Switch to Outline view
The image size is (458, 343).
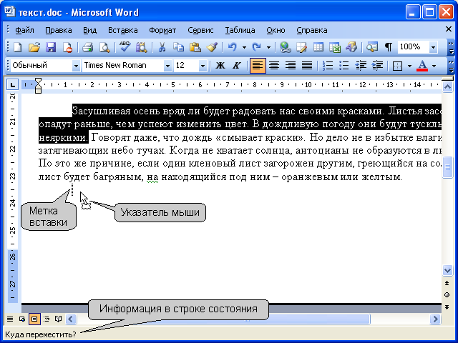tap(47, 319)
